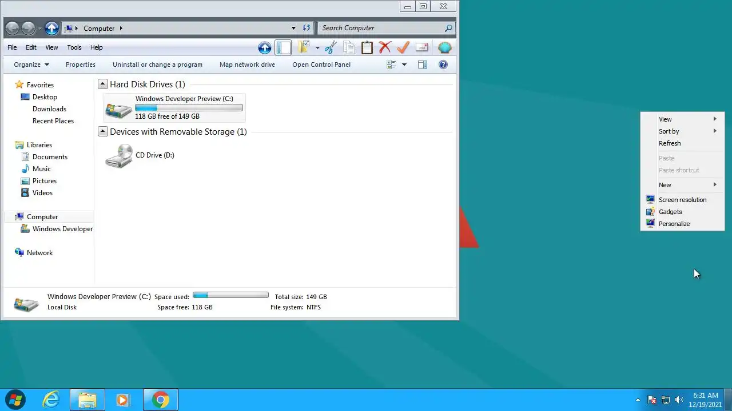Click the volume speaker tray icon

(x=679, y=400)
